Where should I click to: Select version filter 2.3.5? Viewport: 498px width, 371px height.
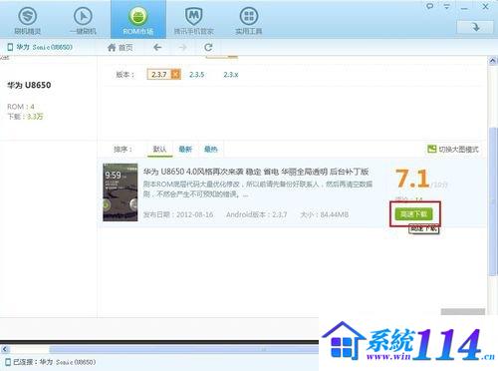coord(197,75)
